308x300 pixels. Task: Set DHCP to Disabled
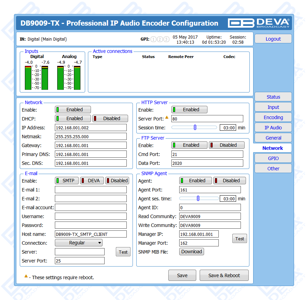[x=110, y=118]
